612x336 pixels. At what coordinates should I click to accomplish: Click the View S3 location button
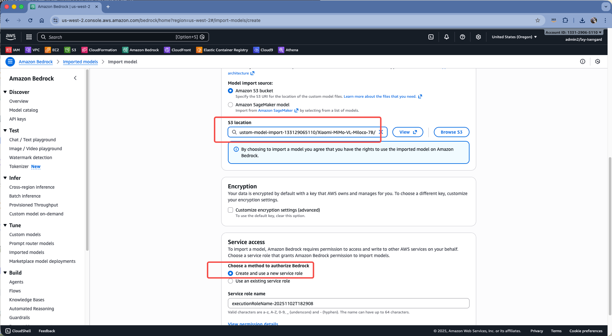pyautogui.click(x=407, y=132)
